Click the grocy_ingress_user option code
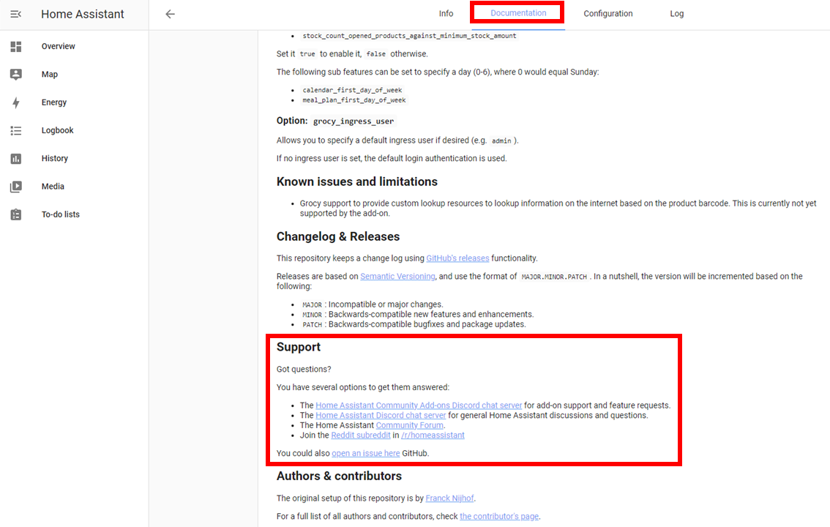This screenshot has width=830, height=527. click(x=354, y=122)
